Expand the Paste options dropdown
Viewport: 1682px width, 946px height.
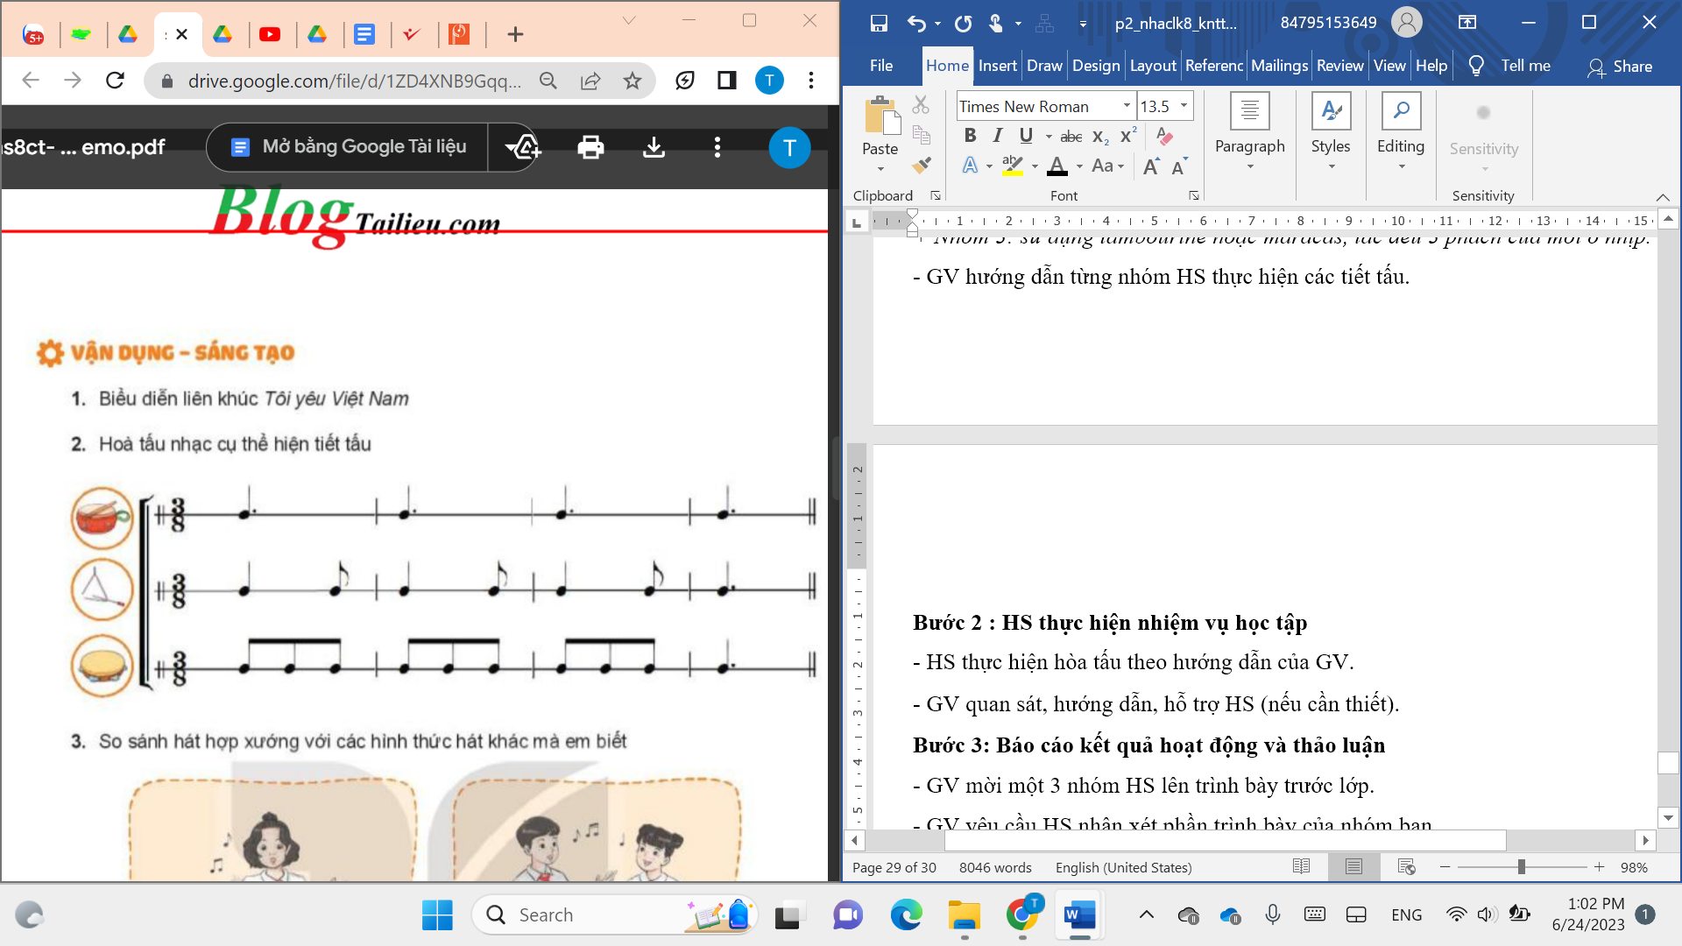[880, 170]
